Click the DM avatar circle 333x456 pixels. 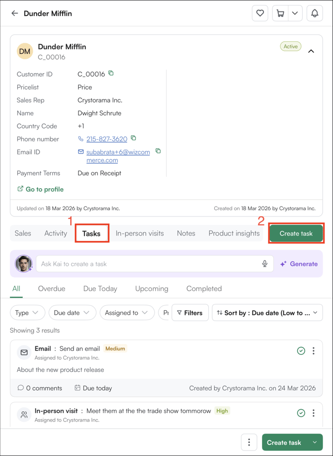point(25,51)
